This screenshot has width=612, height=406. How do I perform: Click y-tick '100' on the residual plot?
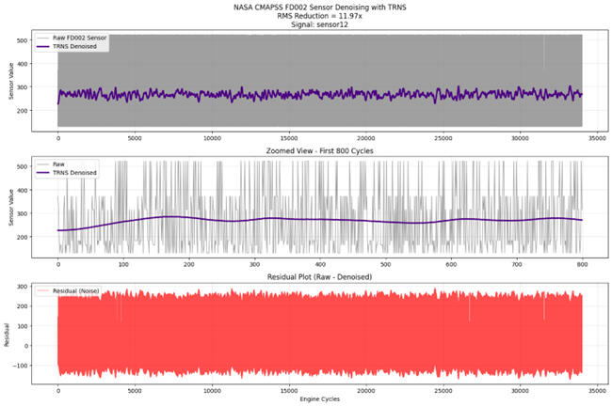23,326
